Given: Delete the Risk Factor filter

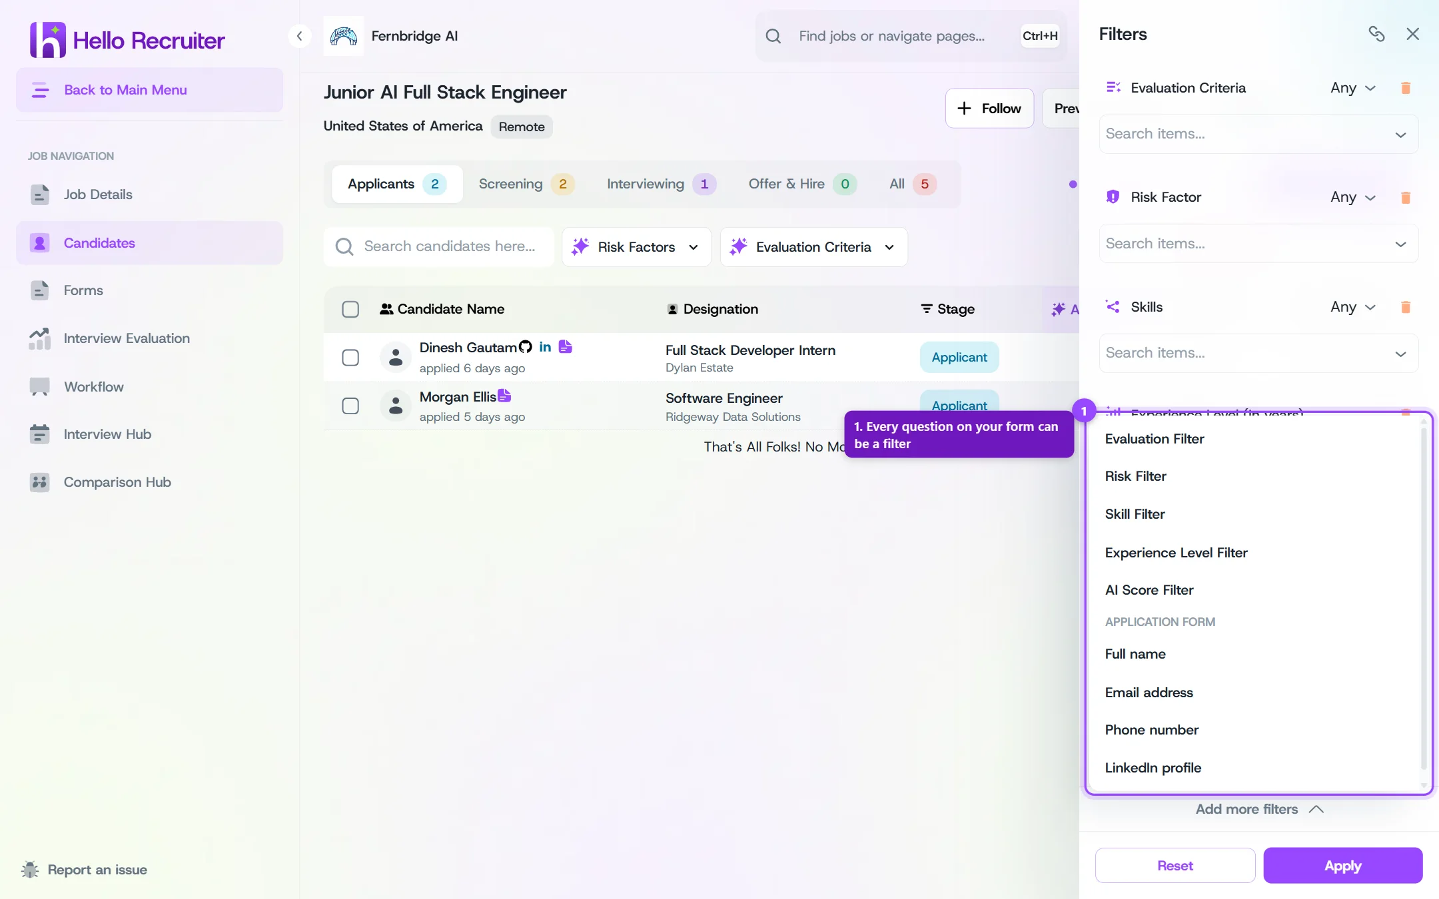Looking at the screenshot, I should pos(1406,198).
